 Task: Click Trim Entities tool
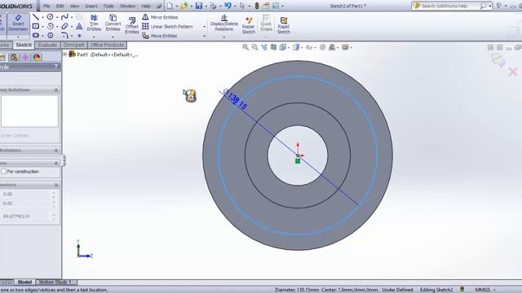tap(94, 24)
